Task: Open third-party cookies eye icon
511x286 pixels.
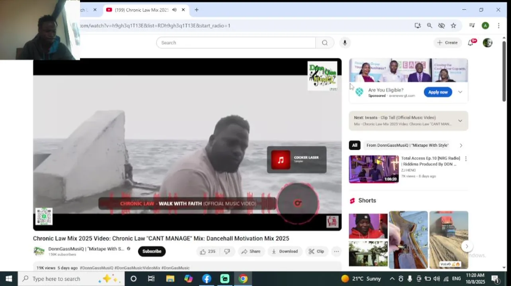Action: 441,25
